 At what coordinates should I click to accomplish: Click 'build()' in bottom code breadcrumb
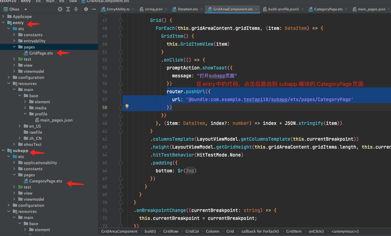coord(150,231)
